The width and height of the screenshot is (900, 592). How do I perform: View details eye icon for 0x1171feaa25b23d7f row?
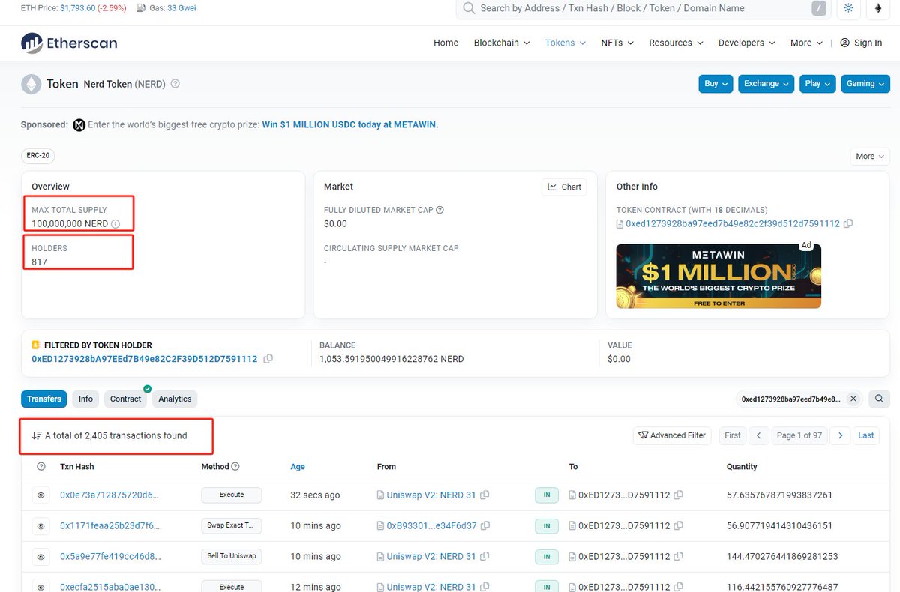[x=41, y=526]
